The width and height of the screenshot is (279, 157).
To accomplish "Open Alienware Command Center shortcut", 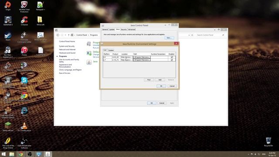I will [x=24, y=37].
